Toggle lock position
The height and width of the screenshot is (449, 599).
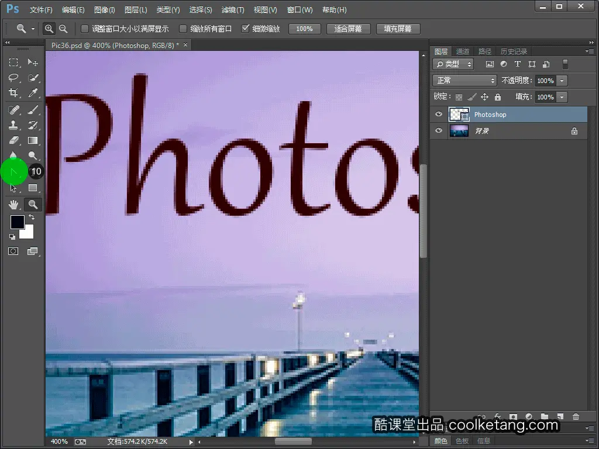484,97
